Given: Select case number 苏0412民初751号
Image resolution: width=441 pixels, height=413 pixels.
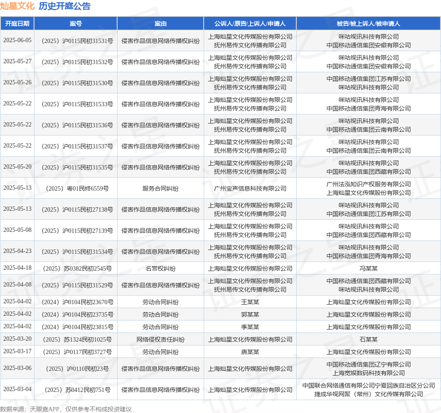Looking at the screenshot, I should click(78, 390).
